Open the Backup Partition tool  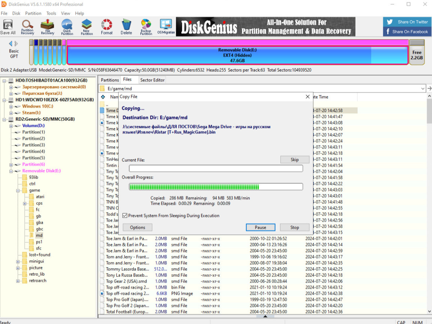pos(146,27)
